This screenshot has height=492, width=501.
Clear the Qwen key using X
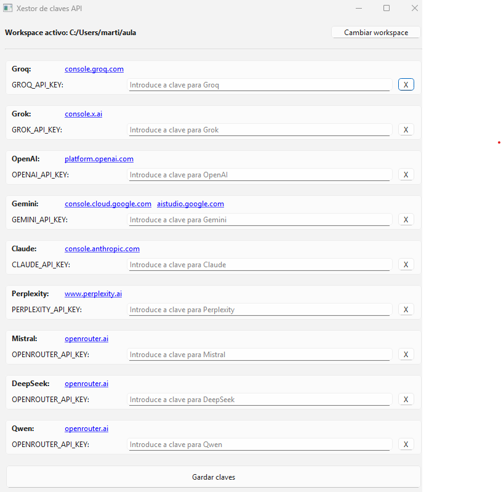tap(406, 444)
